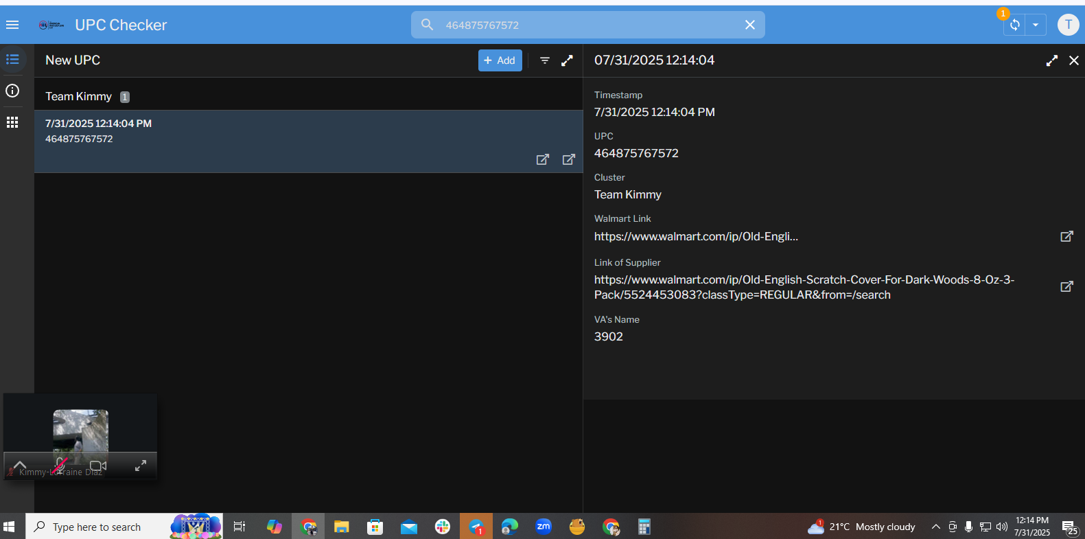Close the 07/31/2025 12:14:04 detail panel
The image size is (1085, 539).
[x=1074, y=60]
